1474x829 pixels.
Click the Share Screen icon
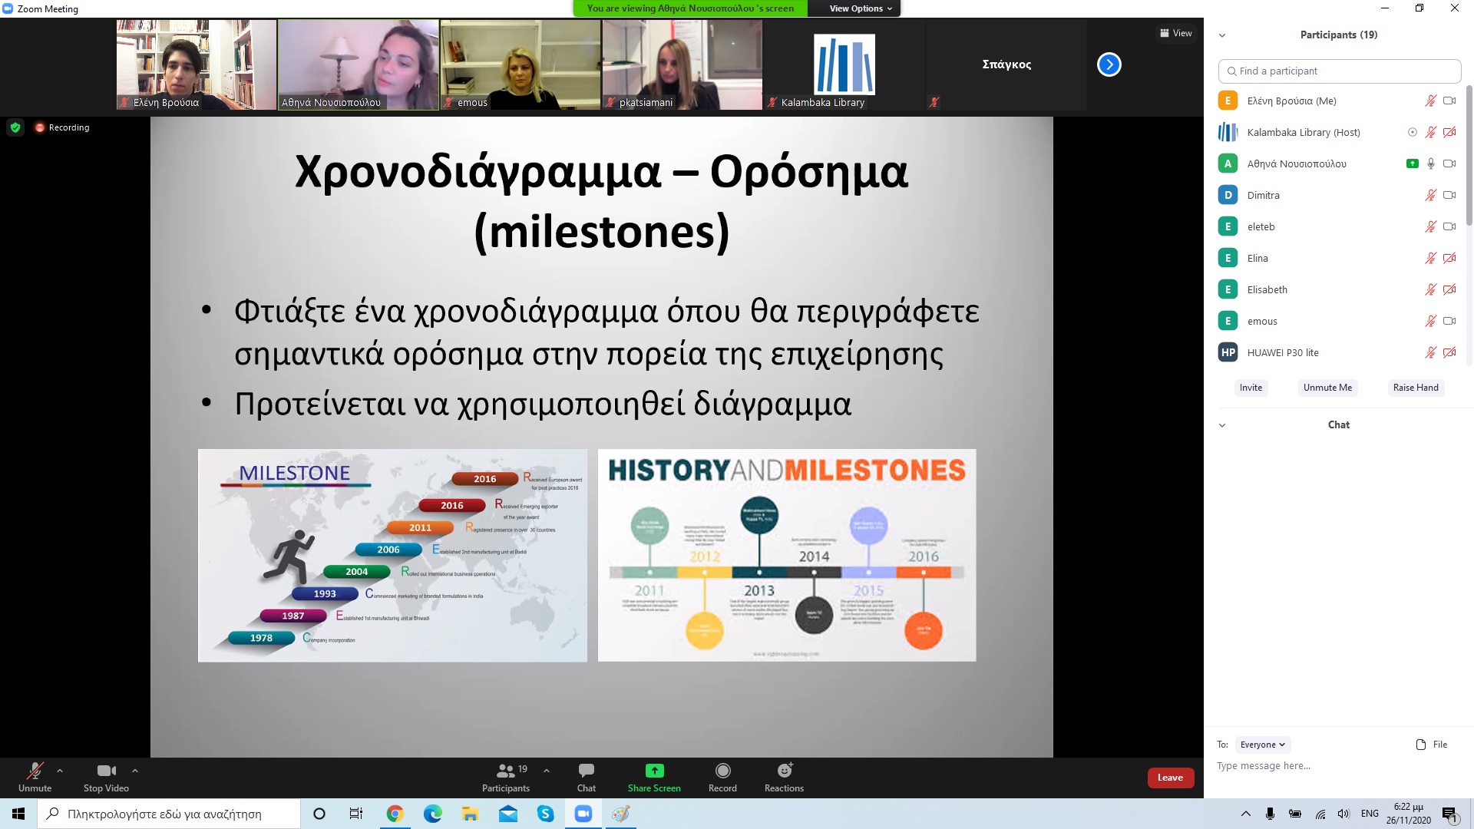point(654,771)
